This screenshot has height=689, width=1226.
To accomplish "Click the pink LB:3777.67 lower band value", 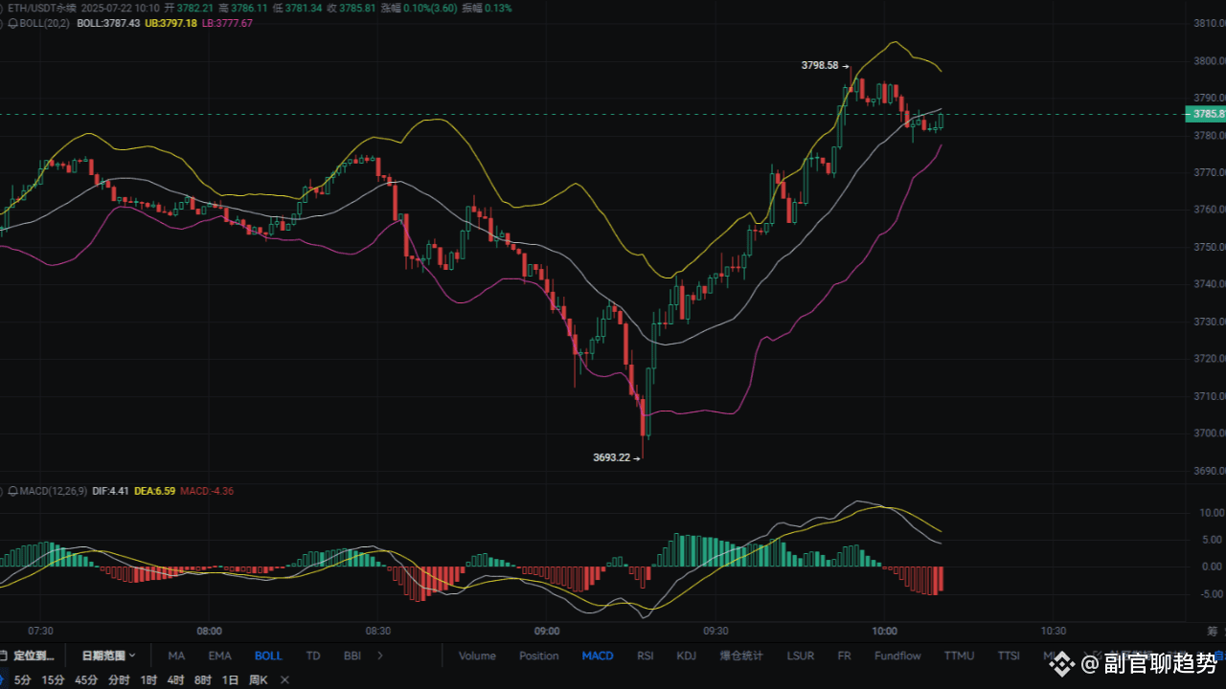I will 227,23.
